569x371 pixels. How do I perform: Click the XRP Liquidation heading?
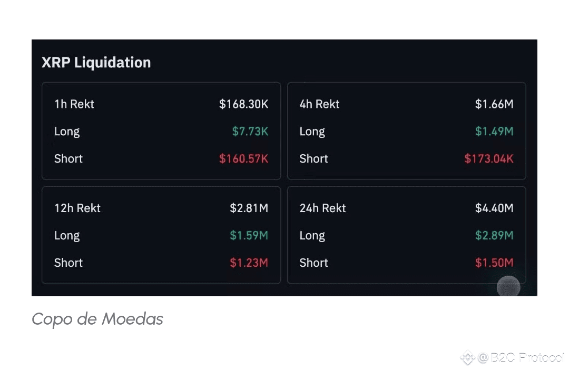(x=96, y=63)
